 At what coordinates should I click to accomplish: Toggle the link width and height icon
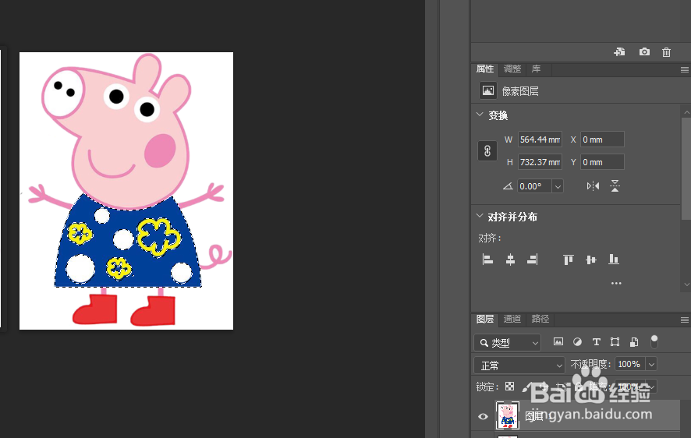pos(487,151)
